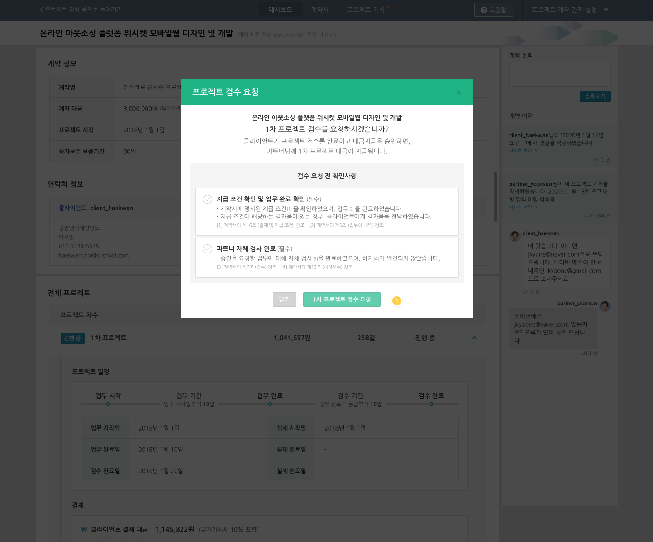Screen dimensions: 653x542
Task: Click the 닫기 button in dialog
Action: pos(284,299)
